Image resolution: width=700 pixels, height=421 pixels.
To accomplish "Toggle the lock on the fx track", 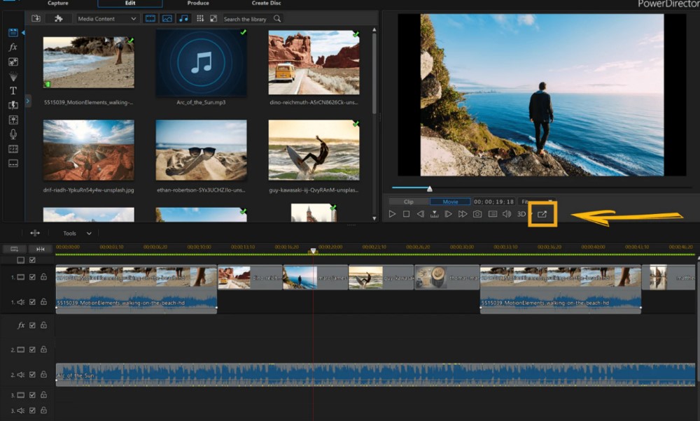I will 43,325.
